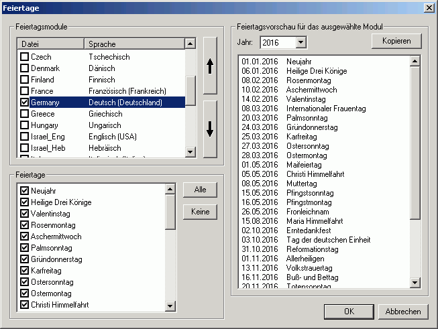438x329 pixels.
Task: Open the Jahr year dropdown
Action: pyautogui.click(x=300, y=42)
